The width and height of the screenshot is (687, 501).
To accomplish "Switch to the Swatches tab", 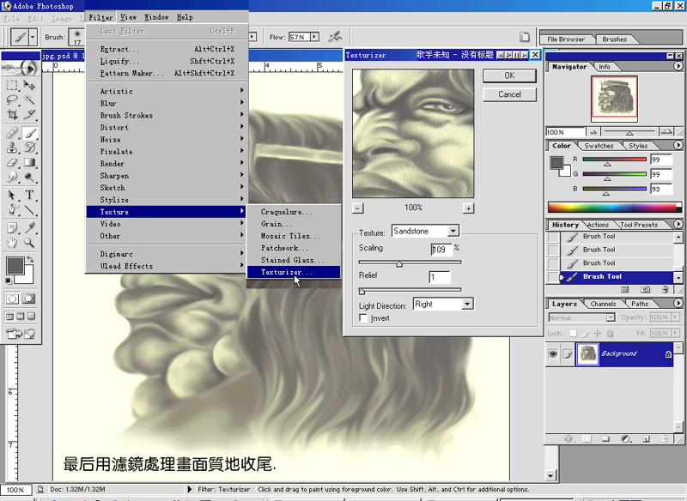I will click(599, 146).
